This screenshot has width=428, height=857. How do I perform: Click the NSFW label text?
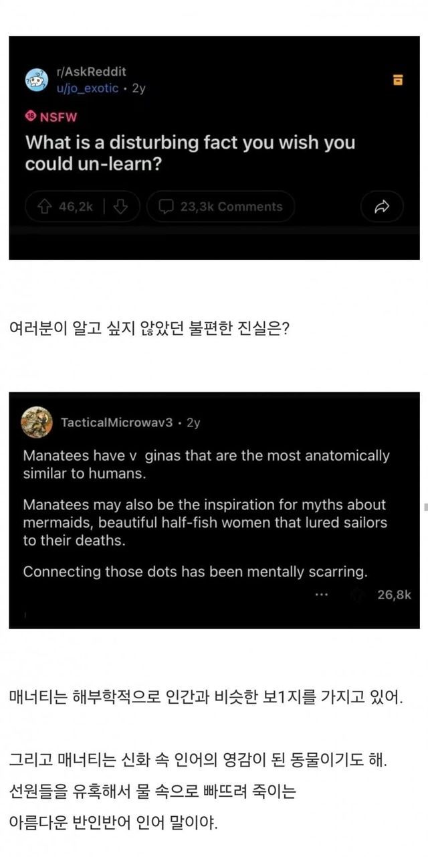(x=59, y=117)
